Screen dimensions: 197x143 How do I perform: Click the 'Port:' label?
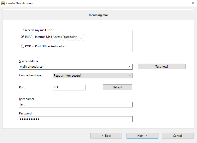(x=22, y=87)
